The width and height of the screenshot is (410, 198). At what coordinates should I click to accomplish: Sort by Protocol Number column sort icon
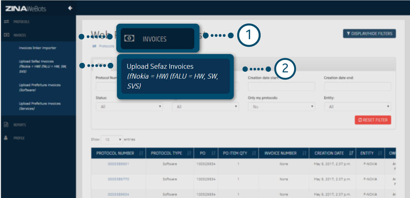click(x=141, y=153)
